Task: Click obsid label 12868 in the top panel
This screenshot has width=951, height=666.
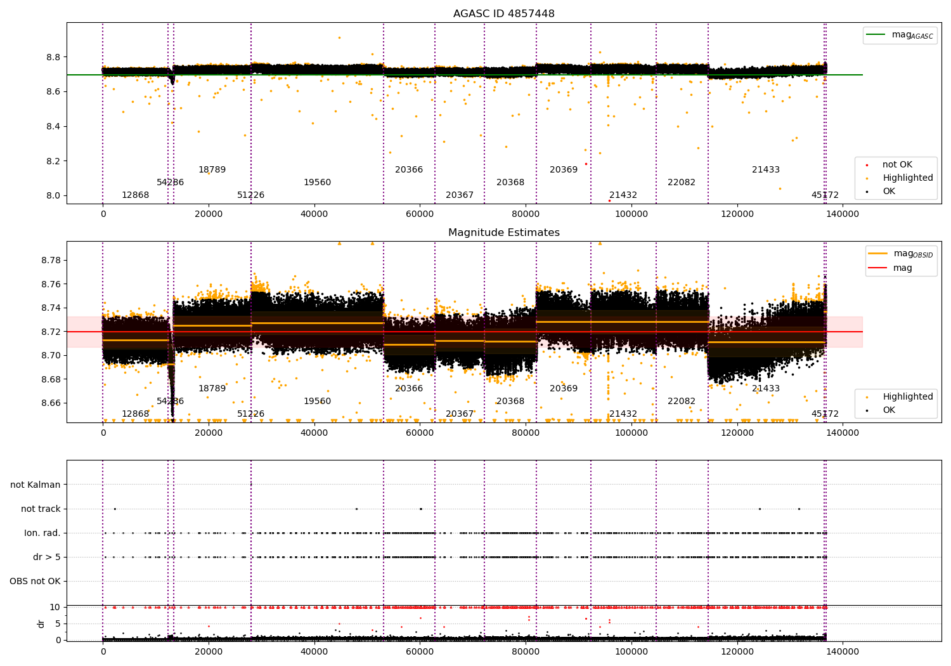Action: point(136,195)
